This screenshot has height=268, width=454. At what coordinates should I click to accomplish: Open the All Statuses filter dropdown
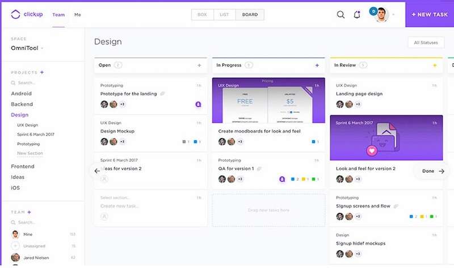426,43
